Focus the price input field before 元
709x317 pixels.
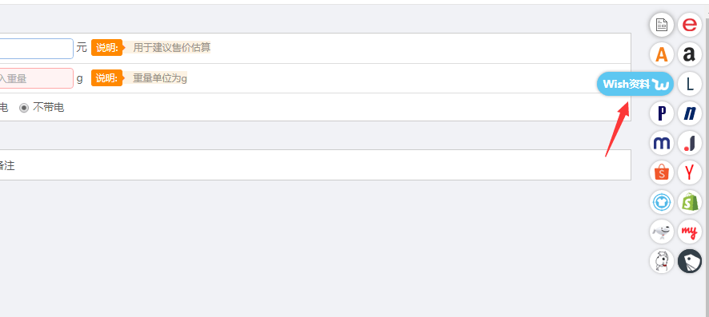click(x=36, y=48)
